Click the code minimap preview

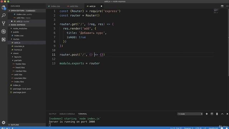(216, 11)
